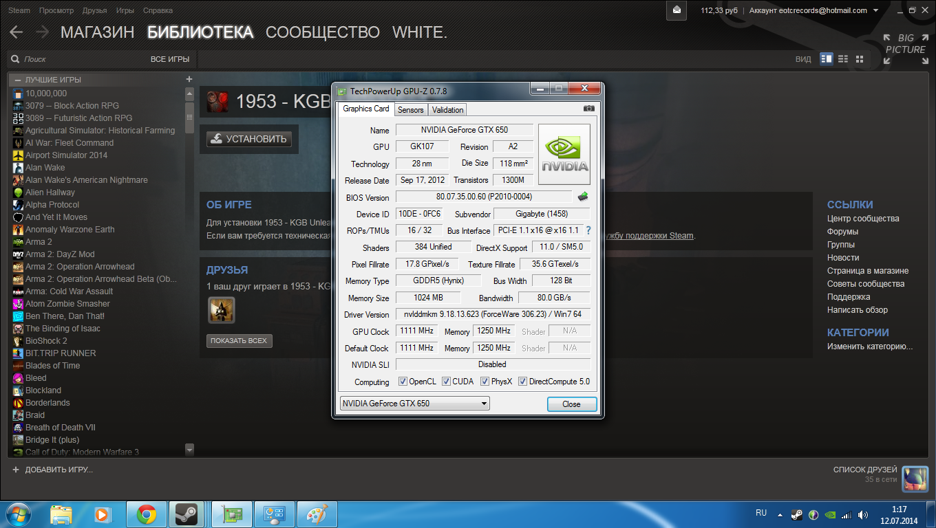Switch to GPU-Z via its taskbar icon
The width and height of the screenshot is (936, 528).
(232, 514)
